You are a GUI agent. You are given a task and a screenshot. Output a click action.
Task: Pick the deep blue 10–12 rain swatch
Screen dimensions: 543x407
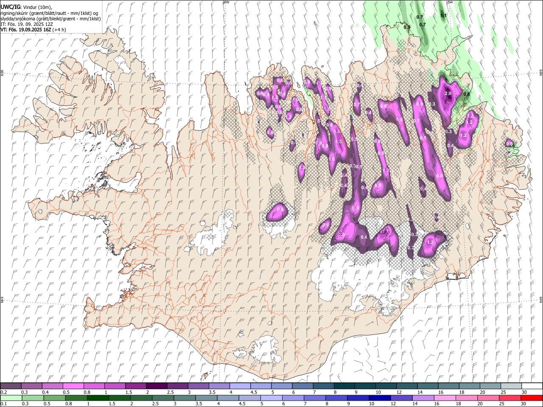click(x=380, y=398)
